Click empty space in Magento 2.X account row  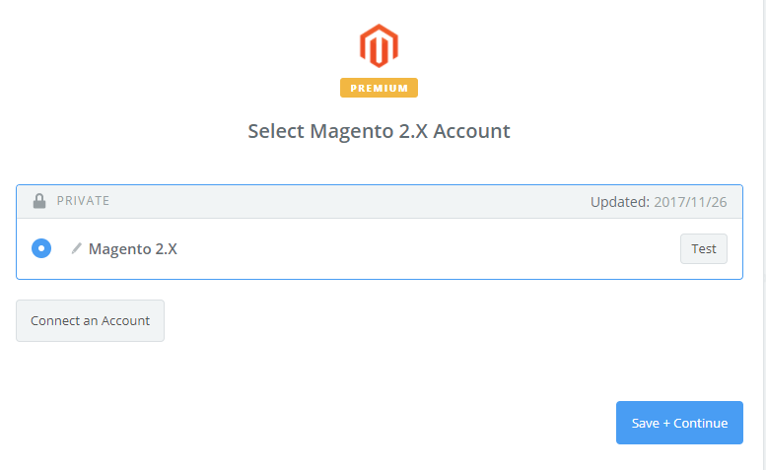[x=414, y=248]
